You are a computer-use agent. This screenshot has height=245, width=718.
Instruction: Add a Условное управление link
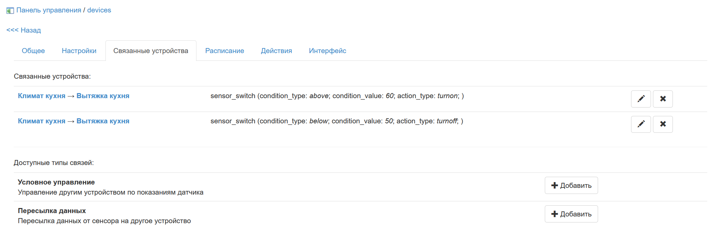571,186
